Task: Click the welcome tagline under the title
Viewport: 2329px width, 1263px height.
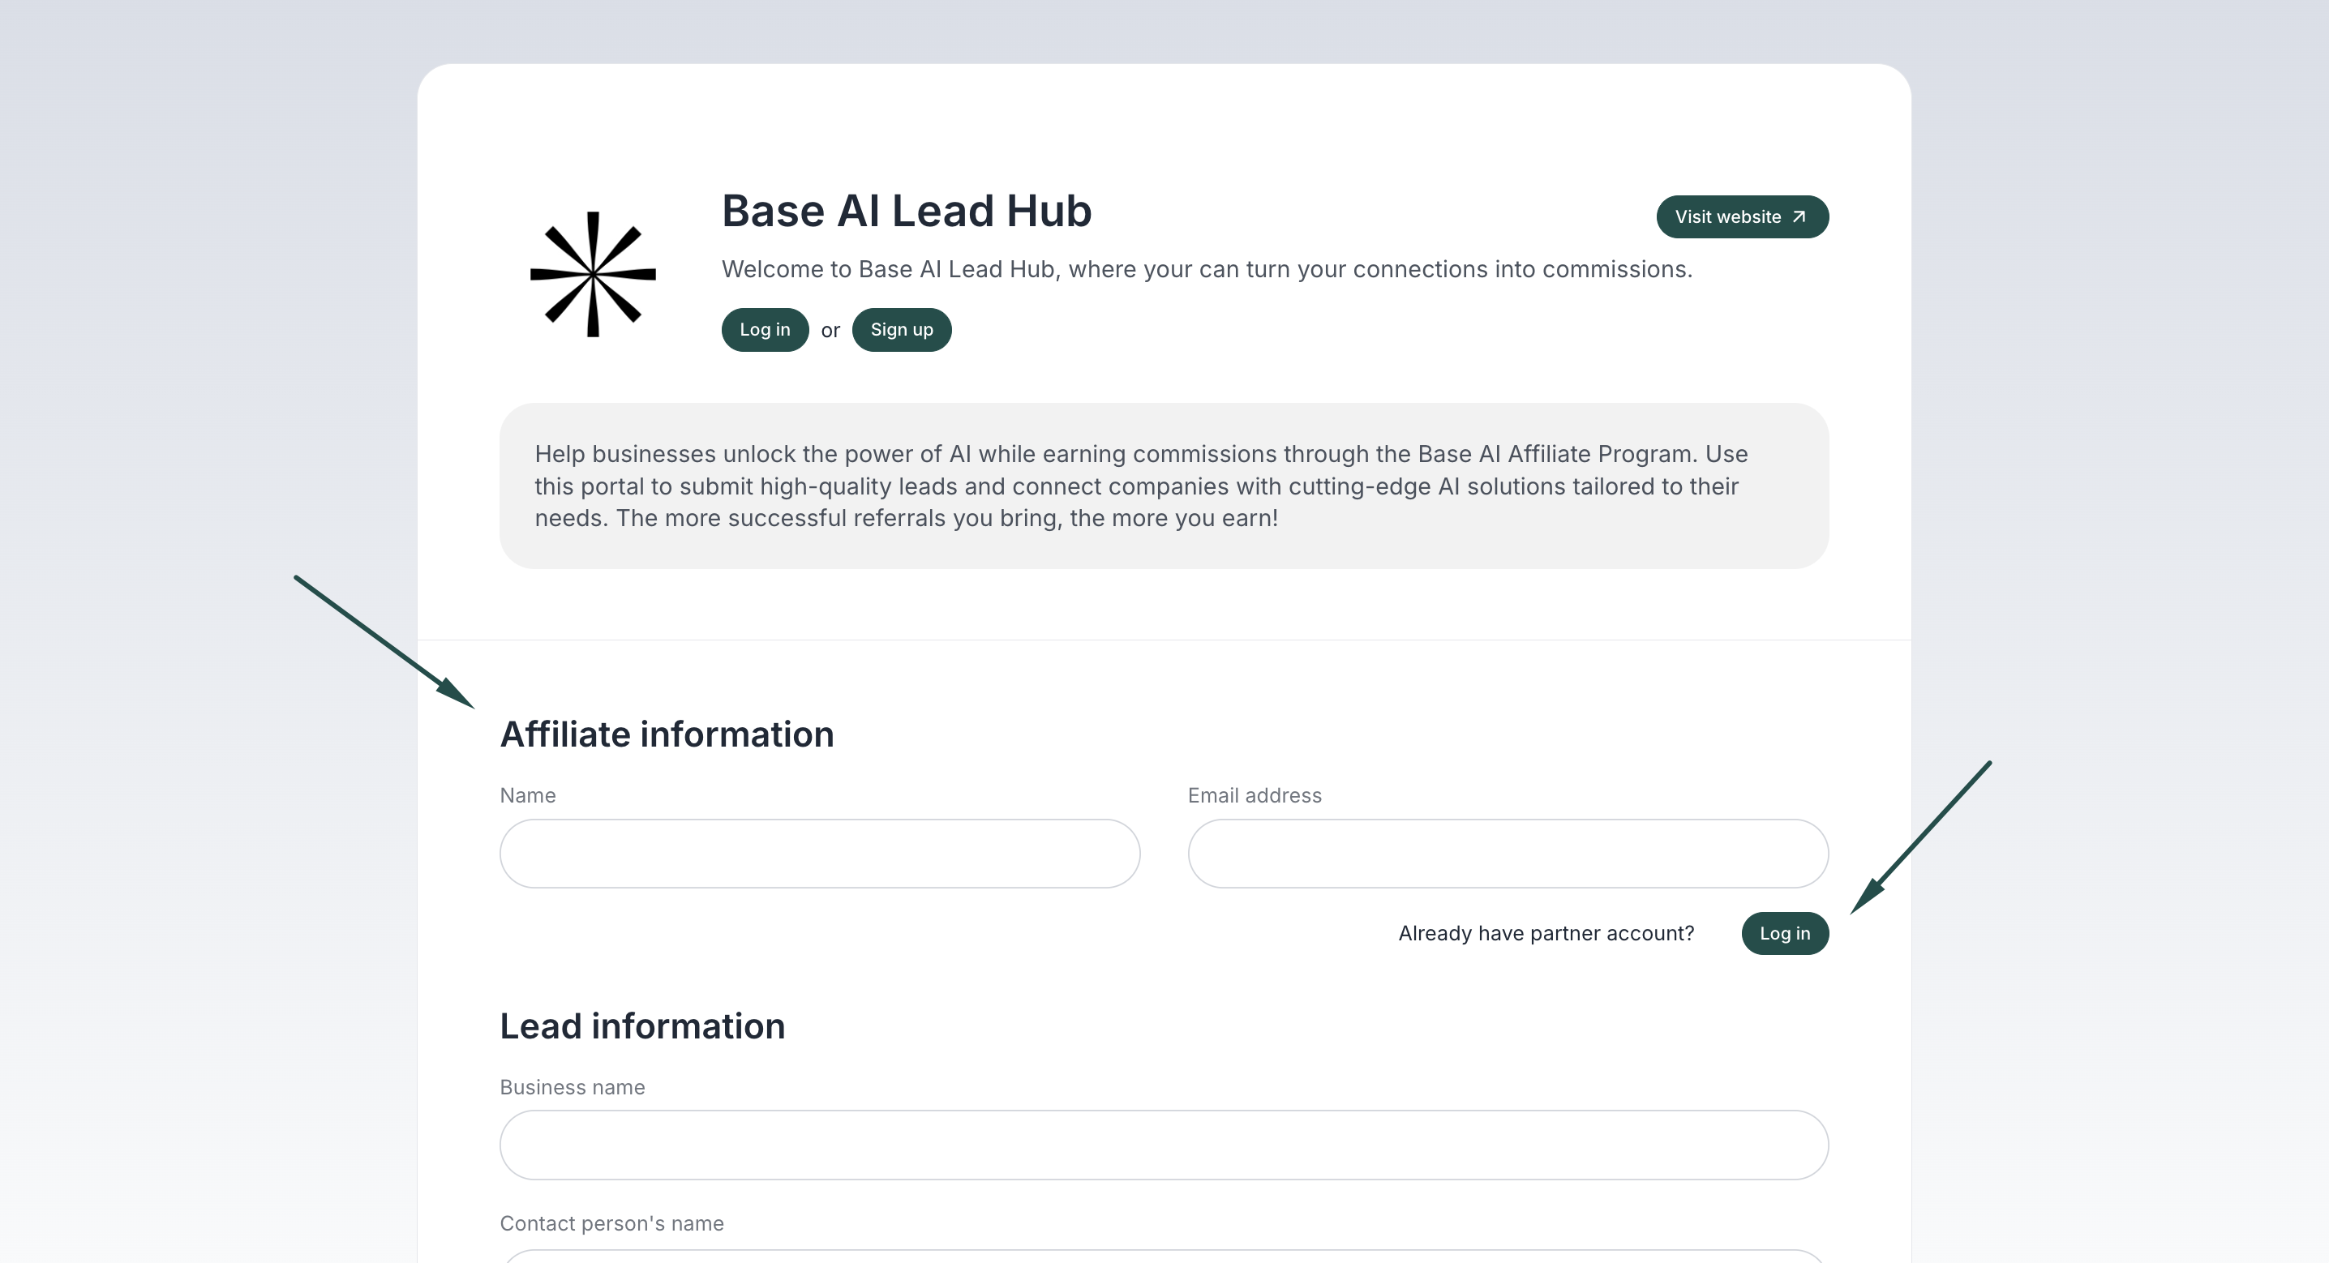Action: pos(1206,269)
